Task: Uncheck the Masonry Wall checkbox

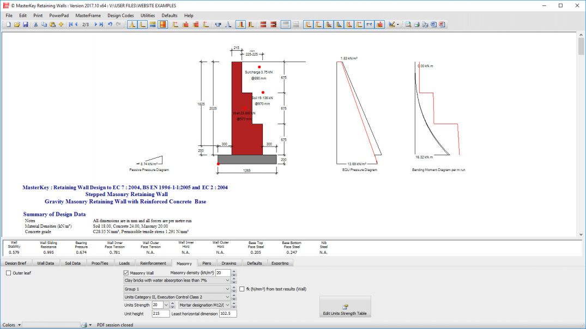Action: point(126,273)
